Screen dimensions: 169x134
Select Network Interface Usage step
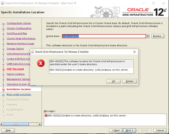(20, 44)
